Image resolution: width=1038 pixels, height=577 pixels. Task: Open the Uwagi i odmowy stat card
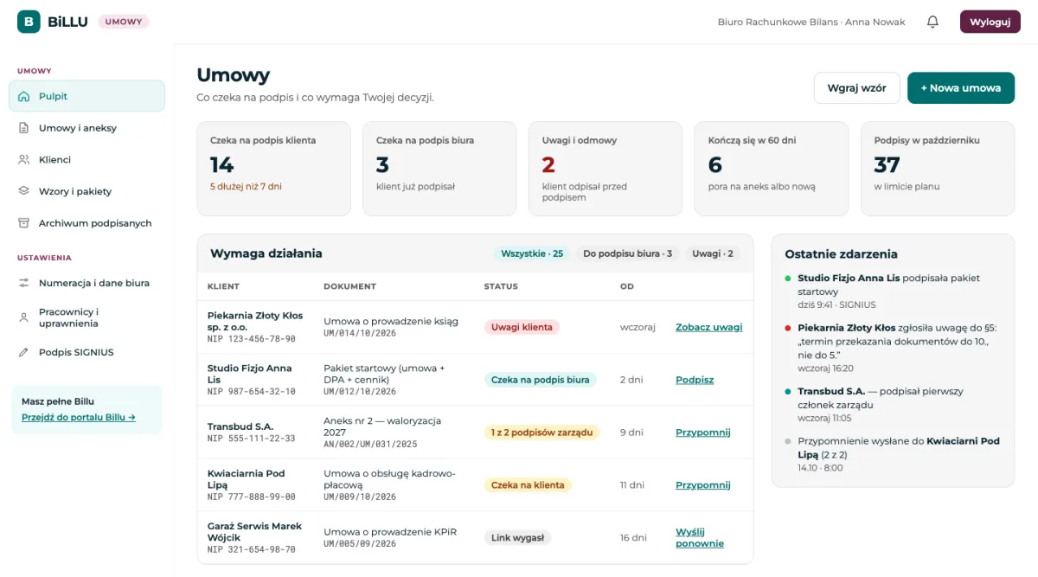[x=603, y=168]
